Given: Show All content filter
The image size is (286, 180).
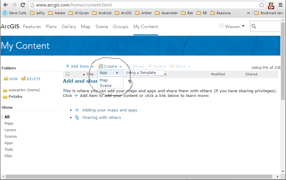Looking at the screenshot, I should [7, 117].
